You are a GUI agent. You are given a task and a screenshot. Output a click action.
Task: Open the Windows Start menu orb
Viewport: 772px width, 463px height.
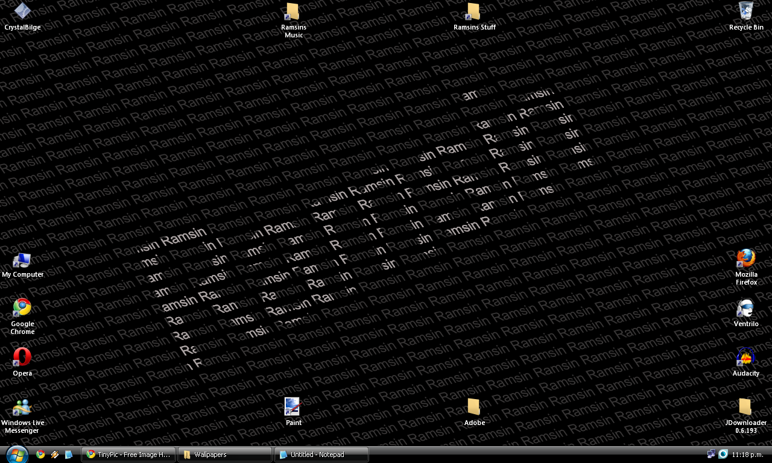coord(16,454)
